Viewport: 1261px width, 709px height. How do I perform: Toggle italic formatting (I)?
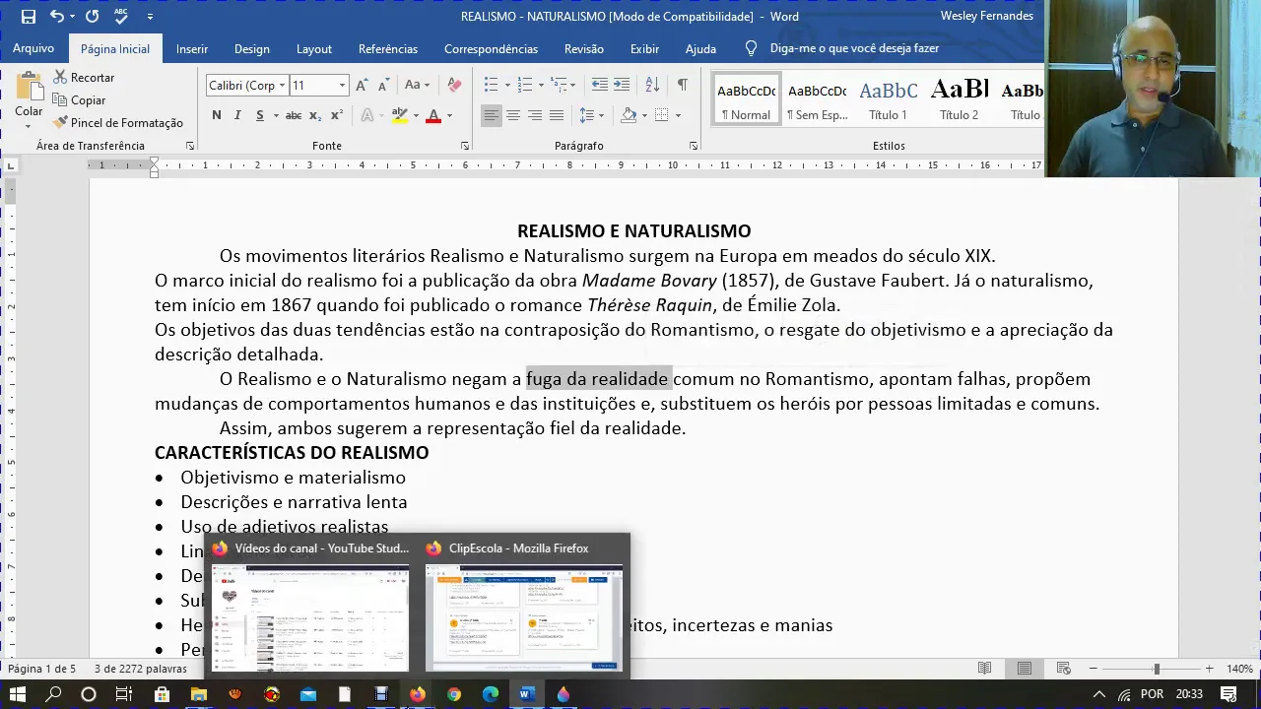tap(237, 116)
